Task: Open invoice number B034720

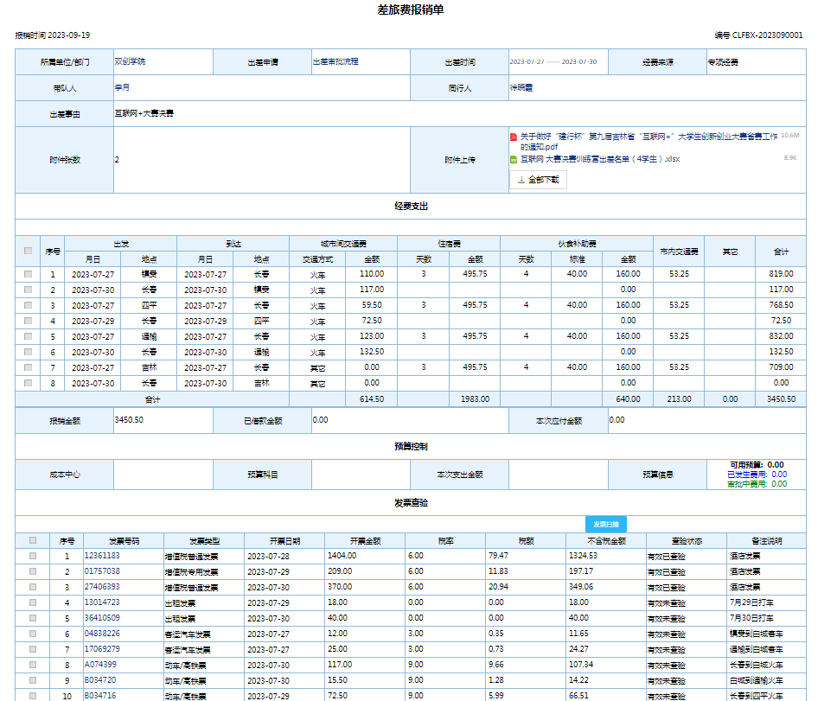Action: (100, 680)
